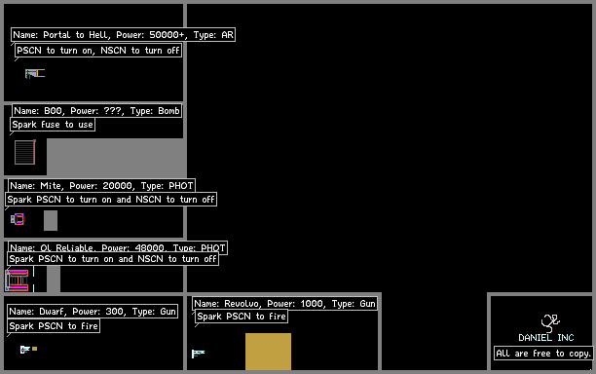
Task: Click the DANIEL INC text label
Action: 546,338
